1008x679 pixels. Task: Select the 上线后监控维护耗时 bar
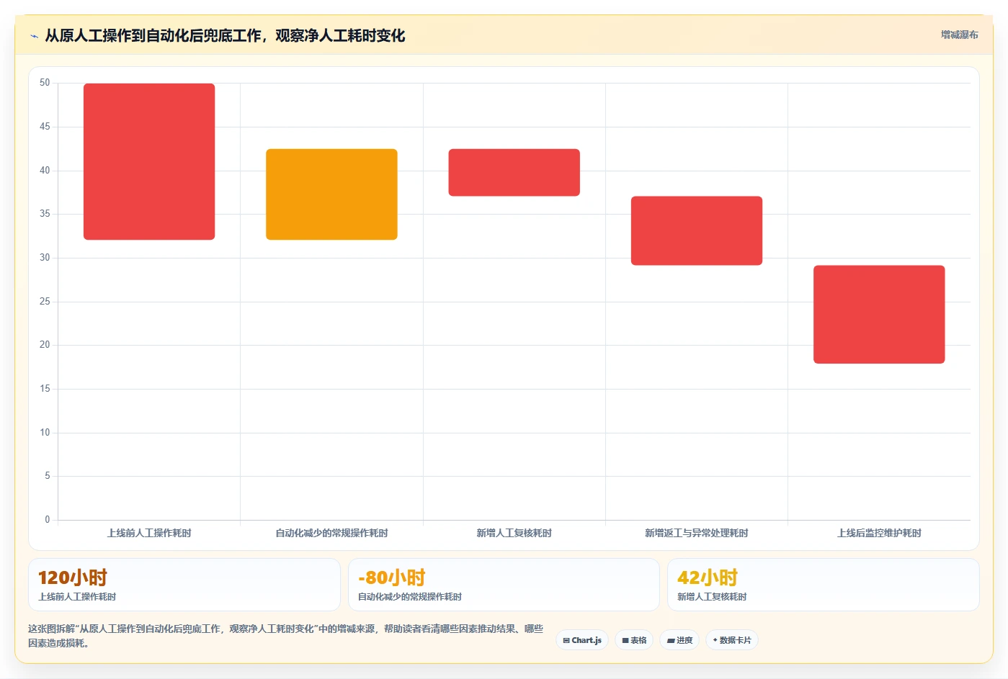point(879,314)
